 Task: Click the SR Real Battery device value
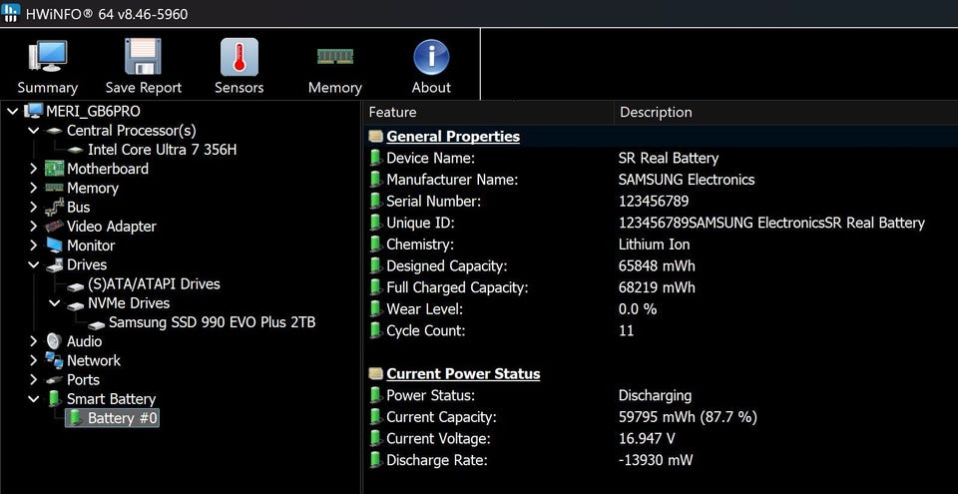click(x=668, y=159)
